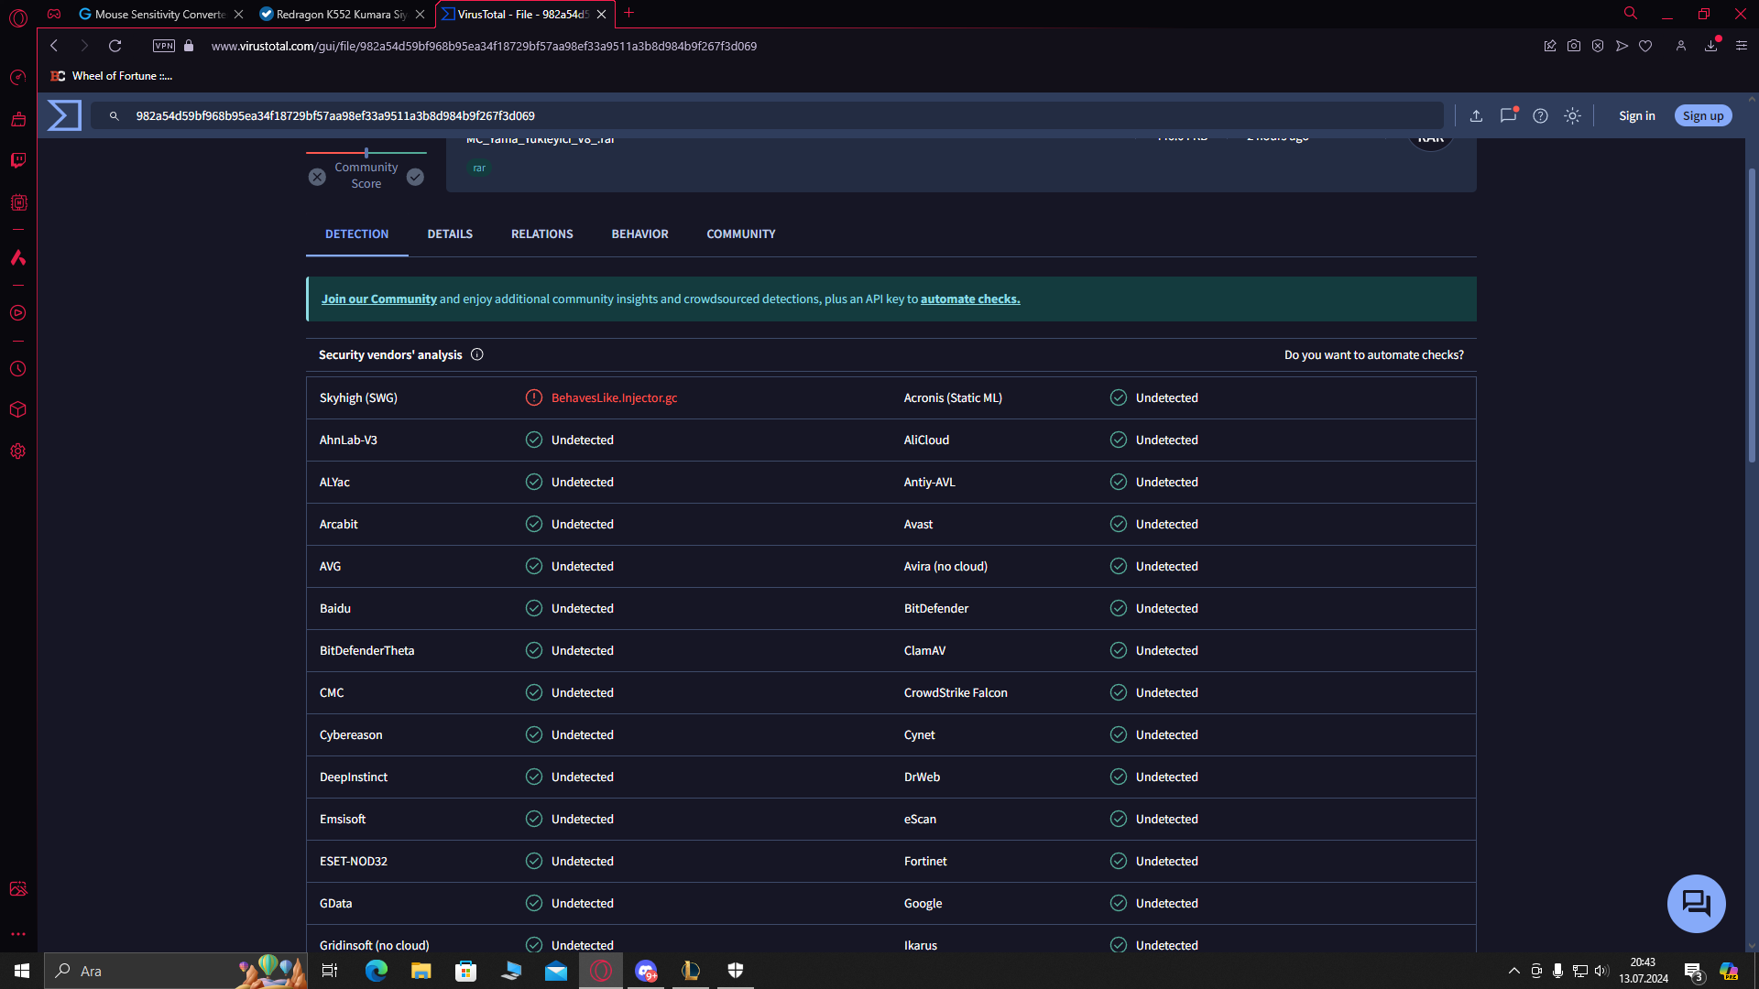Expand hidden system tray icons arrow

click(x=1513, y=971)
